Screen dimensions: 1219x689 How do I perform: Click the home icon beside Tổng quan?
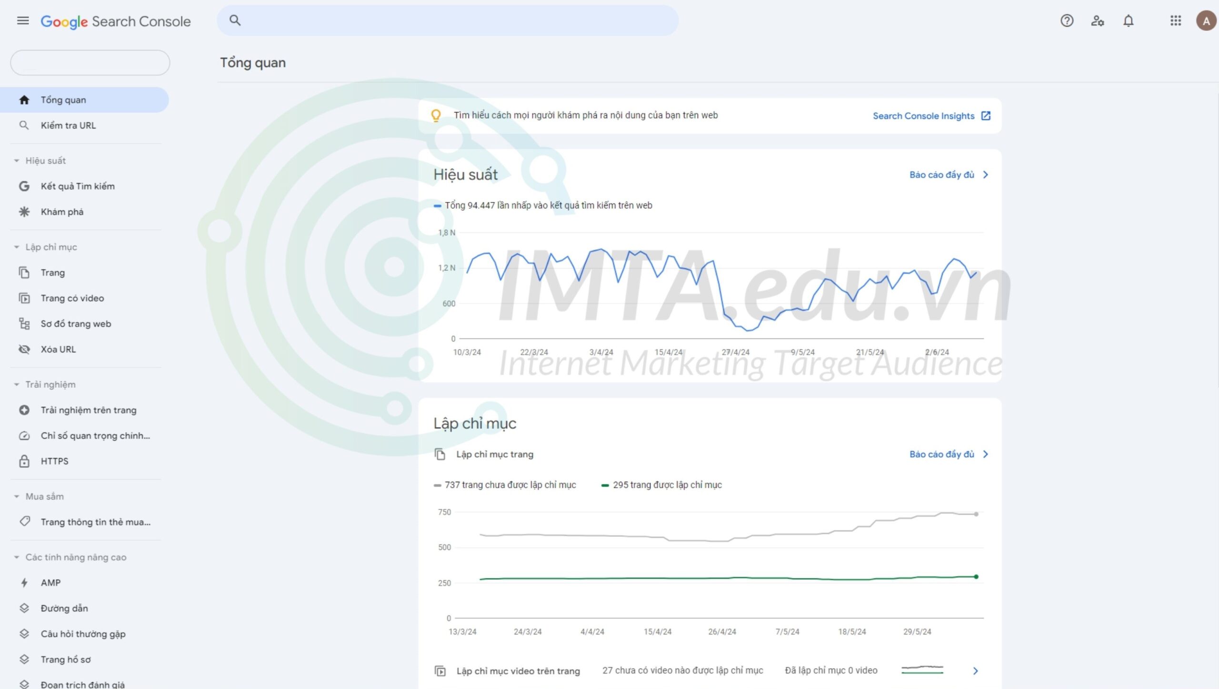click(x=24, y=100)
